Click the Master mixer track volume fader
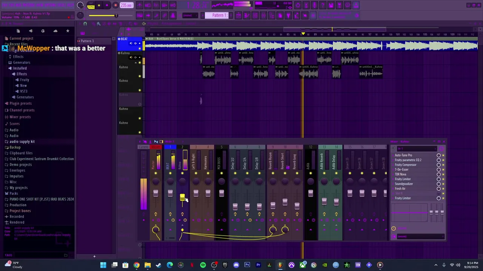 [155, 193]
